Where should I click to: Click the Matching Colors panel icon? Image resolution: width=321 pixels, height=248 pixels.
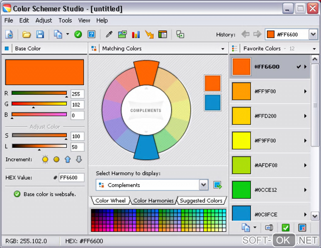pos(94,49)
